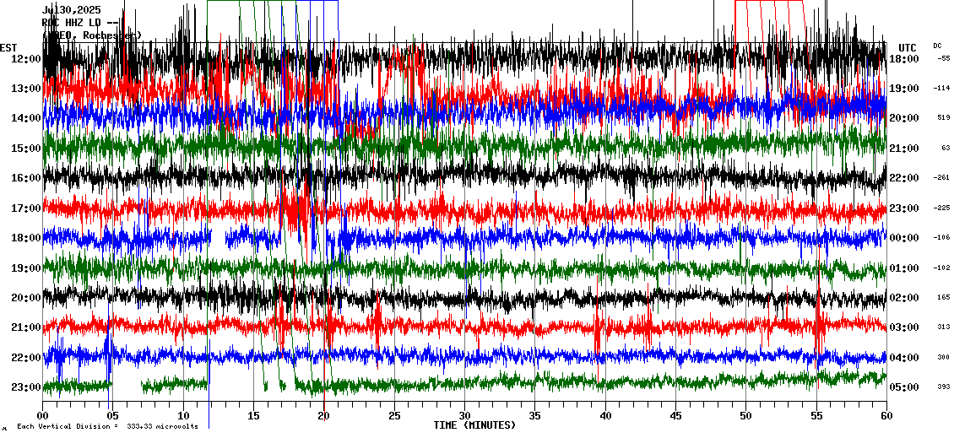Click the 05:00 UTC time label
The width and height of the screenshot is (954, 438).
click(x=904, y=387)
